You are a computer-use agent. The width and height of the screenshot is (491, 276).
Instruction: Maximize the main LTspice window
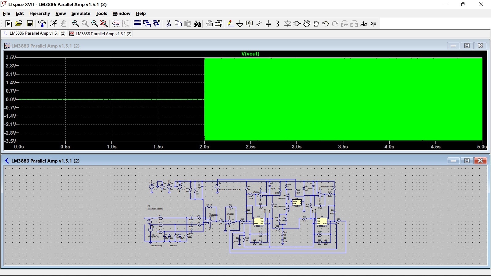[x=463, y=4]
